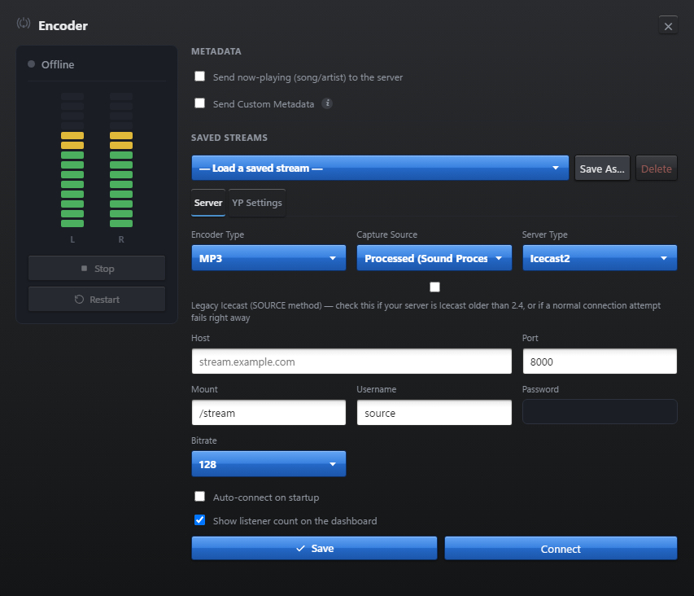Click the Offline status indicator dot

point(32,64)
